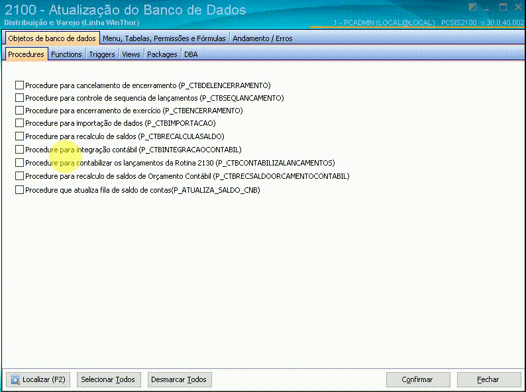Check P_CTBRECALCULASALDO procedure checkbox

pos(19,136)
